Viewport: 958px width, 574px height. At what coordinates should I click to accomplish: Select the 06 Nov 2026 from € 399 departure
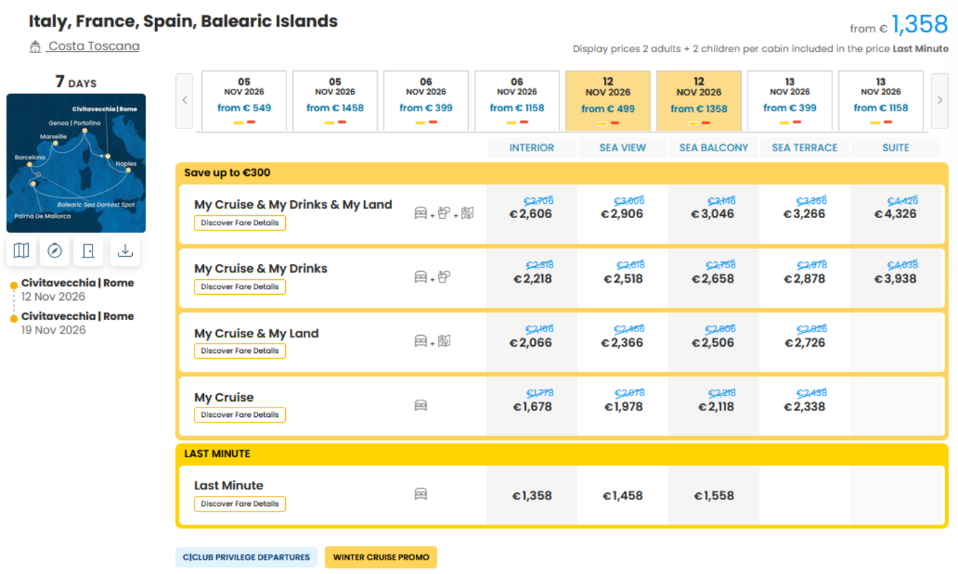pos(426,101)
